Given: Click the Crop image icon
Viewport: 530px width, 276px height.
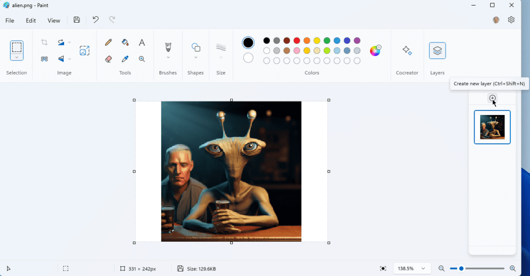Looking at the screenshot, I should [x=44, y=42].
